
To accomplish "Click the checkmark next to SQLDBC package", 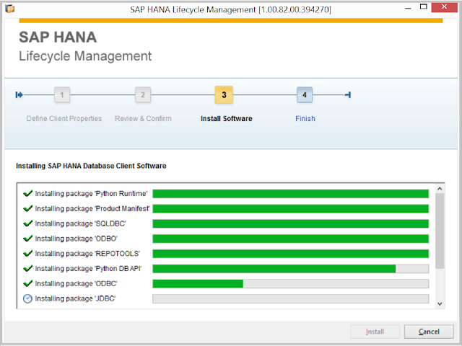I will click(x=27, y=223).
